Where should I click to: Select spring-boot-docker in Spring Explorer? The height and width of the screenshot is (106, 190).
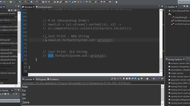pyautogui.click(x=180, y=96)
